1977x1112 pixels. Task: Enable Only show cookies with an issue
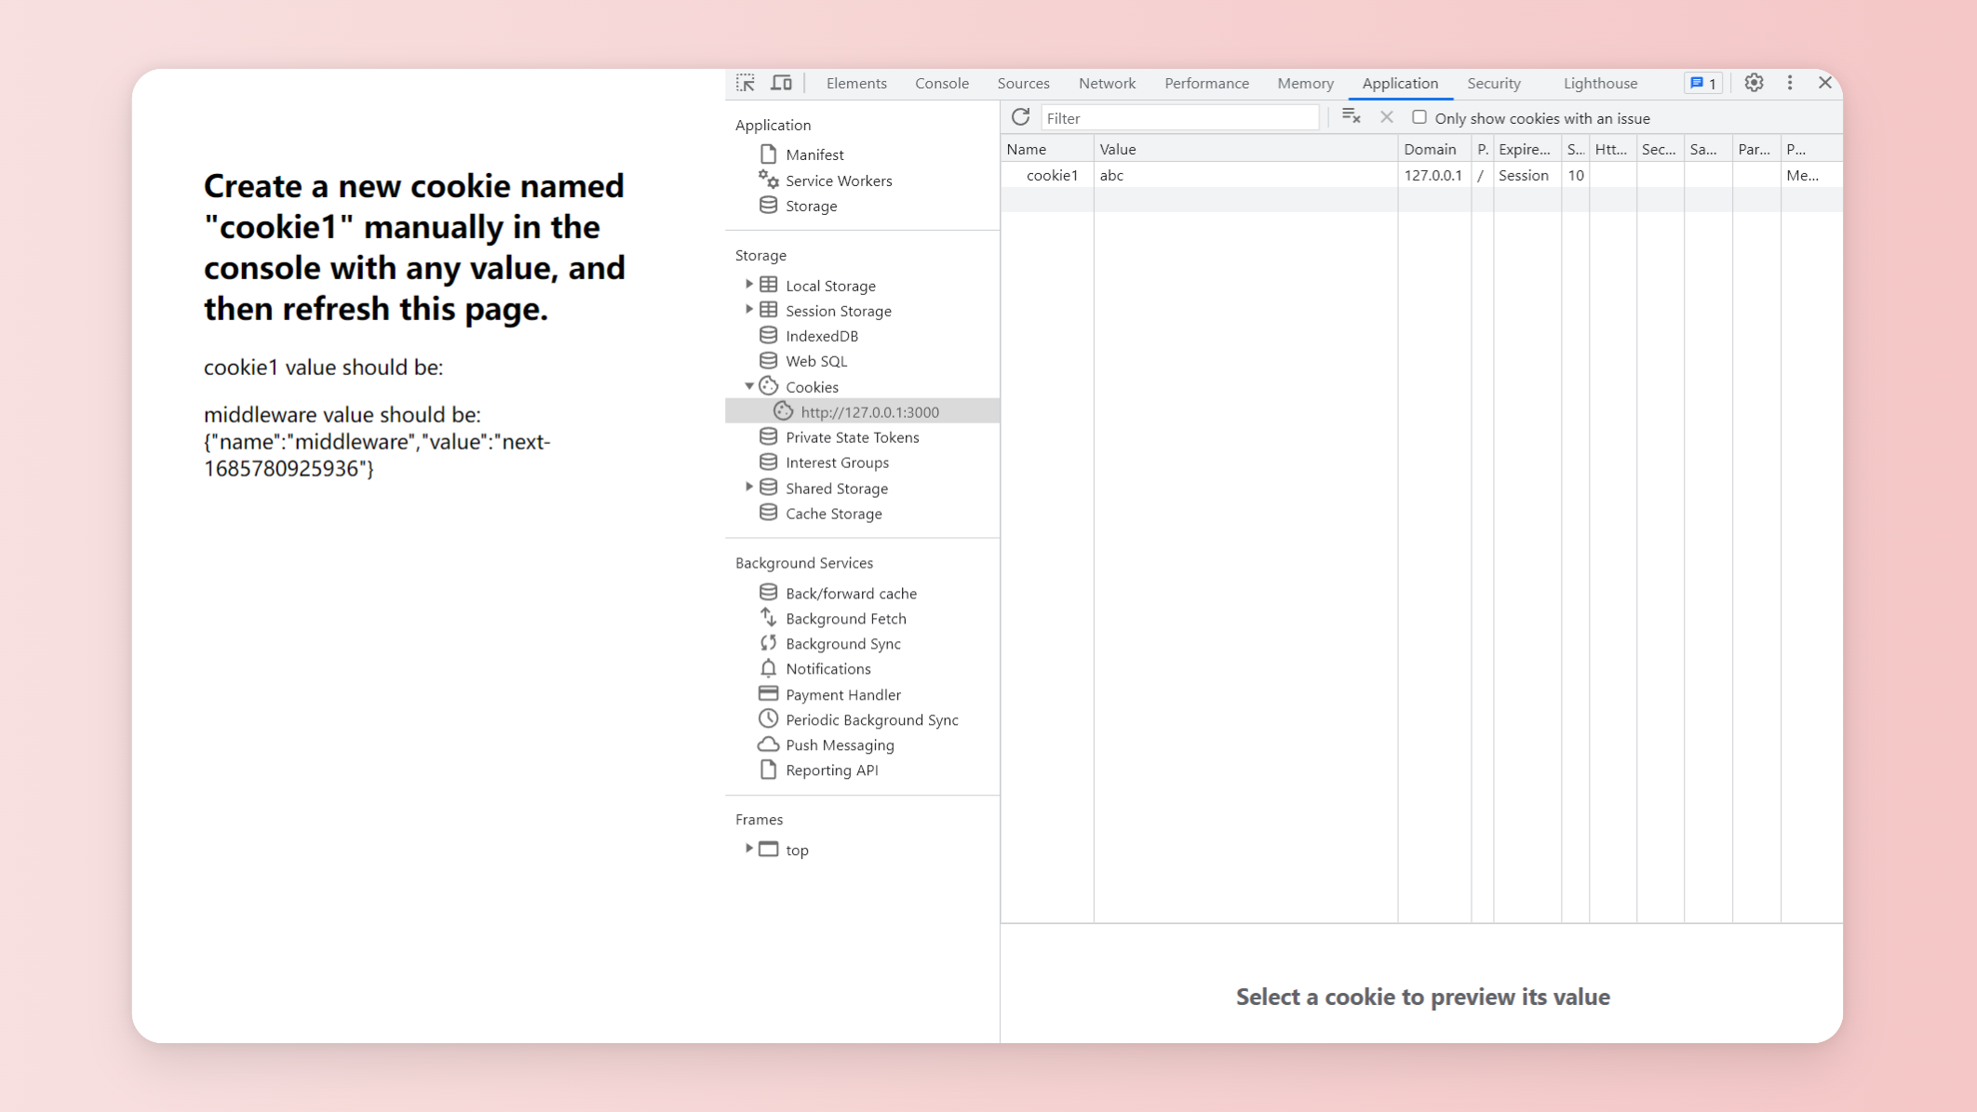pos(1419,117)
